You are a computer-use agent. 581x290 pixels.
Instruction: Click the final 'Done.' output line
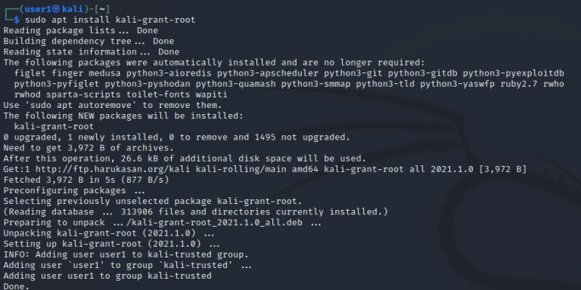[x=17, y=287]
